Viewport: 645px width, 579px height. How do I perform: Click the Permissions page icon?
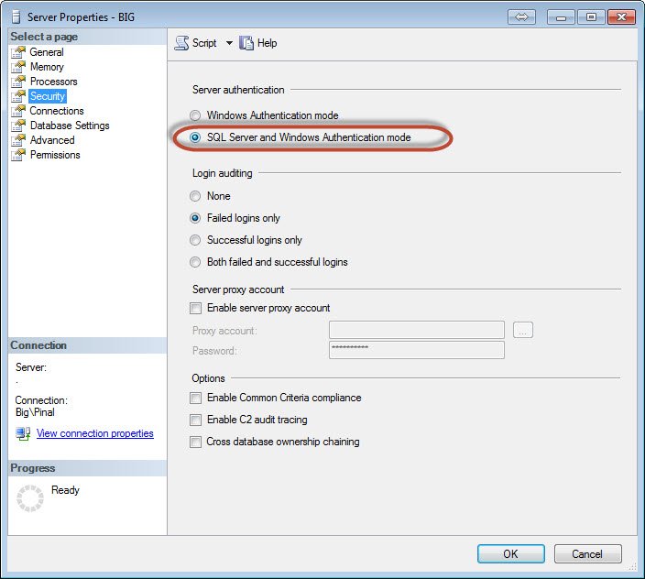point(18,155)
